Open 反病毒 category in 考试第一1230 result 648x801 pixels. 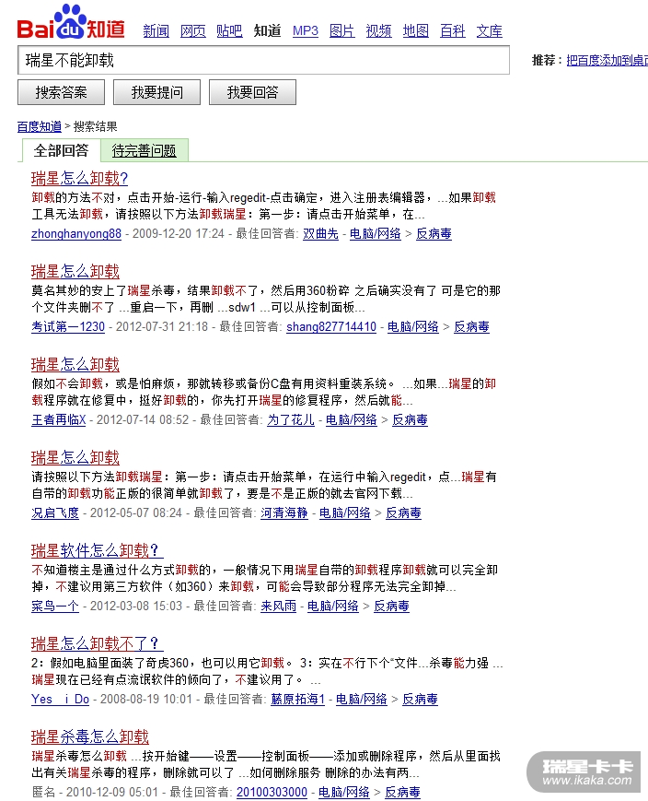pyautogui.click(x=471, y=327)
